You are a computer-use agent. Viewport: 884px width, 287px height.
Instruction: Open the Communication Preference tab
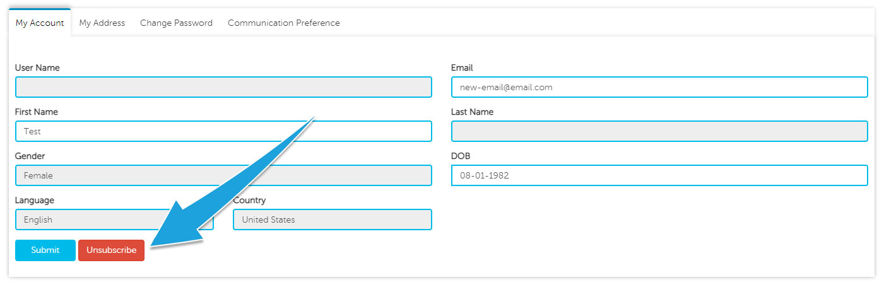coord(284,23)
